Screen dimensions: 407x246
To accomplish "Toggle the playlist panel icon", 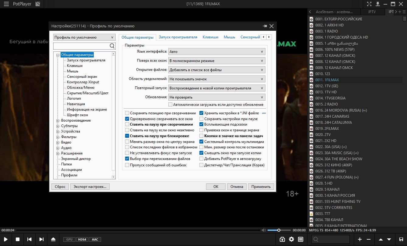I will [301, 239].
